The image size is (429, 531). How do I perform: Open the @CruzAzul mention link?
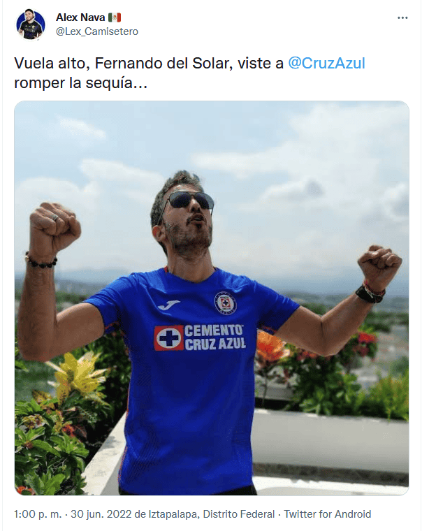tap(326, 64)
